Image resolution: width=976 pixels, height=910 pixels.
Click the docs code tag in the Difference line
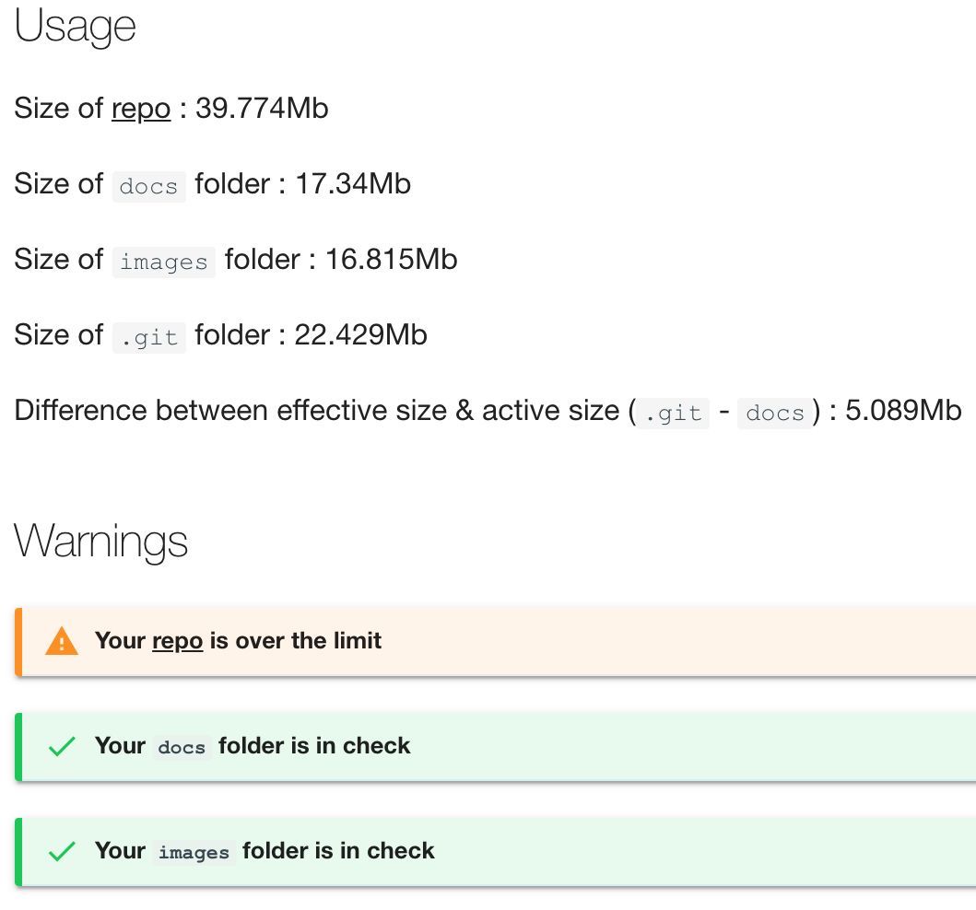coord(774,413)
